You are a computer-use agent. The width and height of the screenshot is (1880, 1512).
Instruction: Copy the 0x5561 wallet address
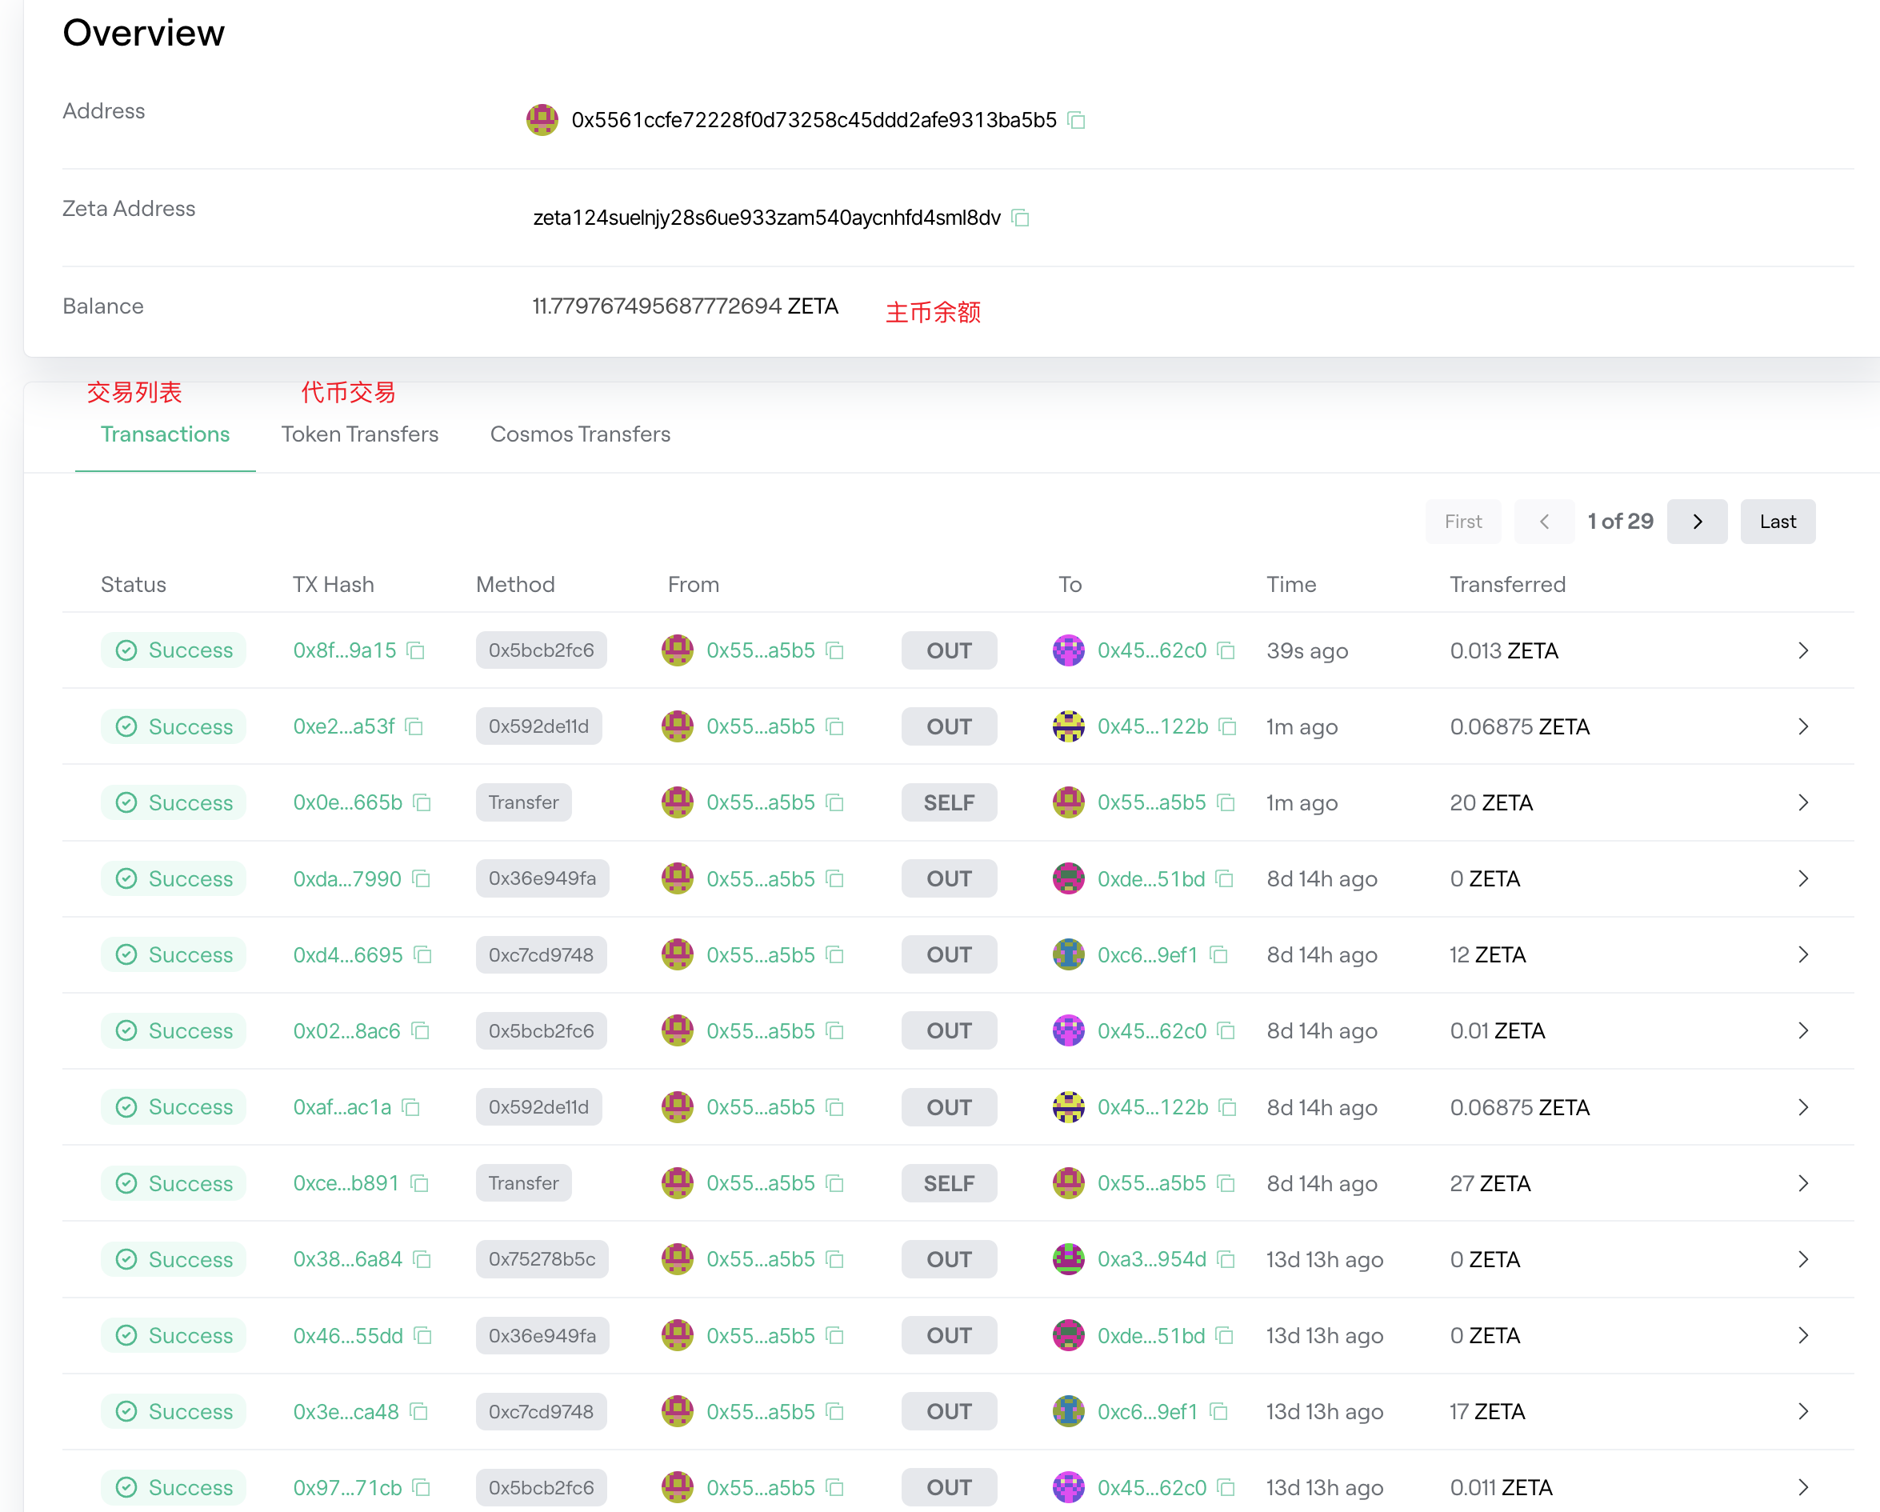click(x=1077, y=120)
